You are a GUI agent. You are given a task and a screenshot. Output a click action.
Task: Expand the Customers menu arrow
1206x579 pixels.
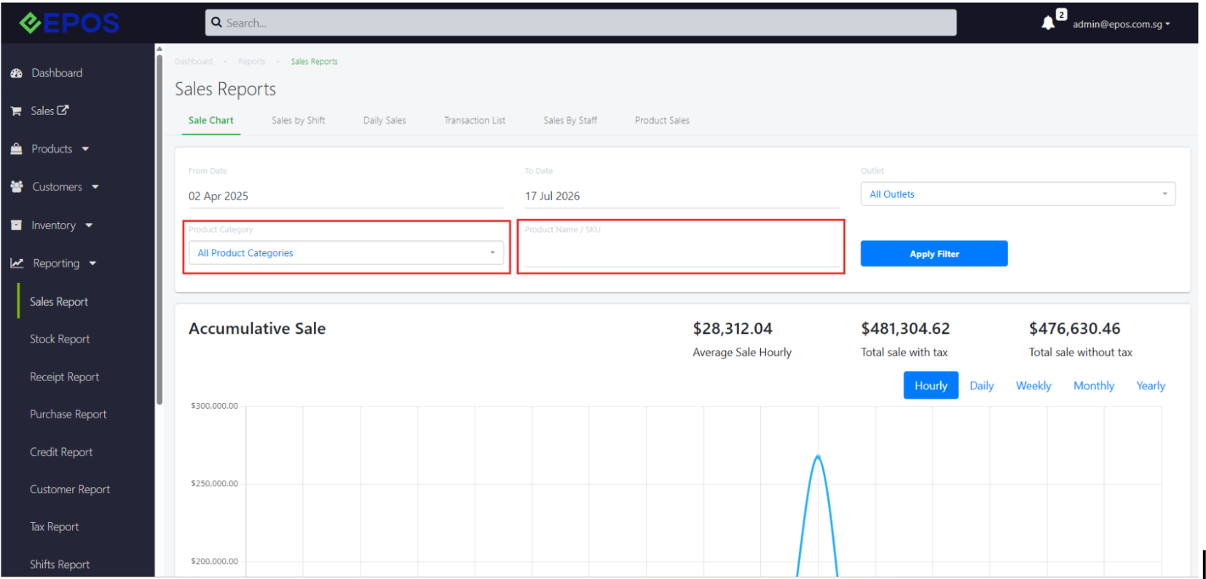pos(95,187)
